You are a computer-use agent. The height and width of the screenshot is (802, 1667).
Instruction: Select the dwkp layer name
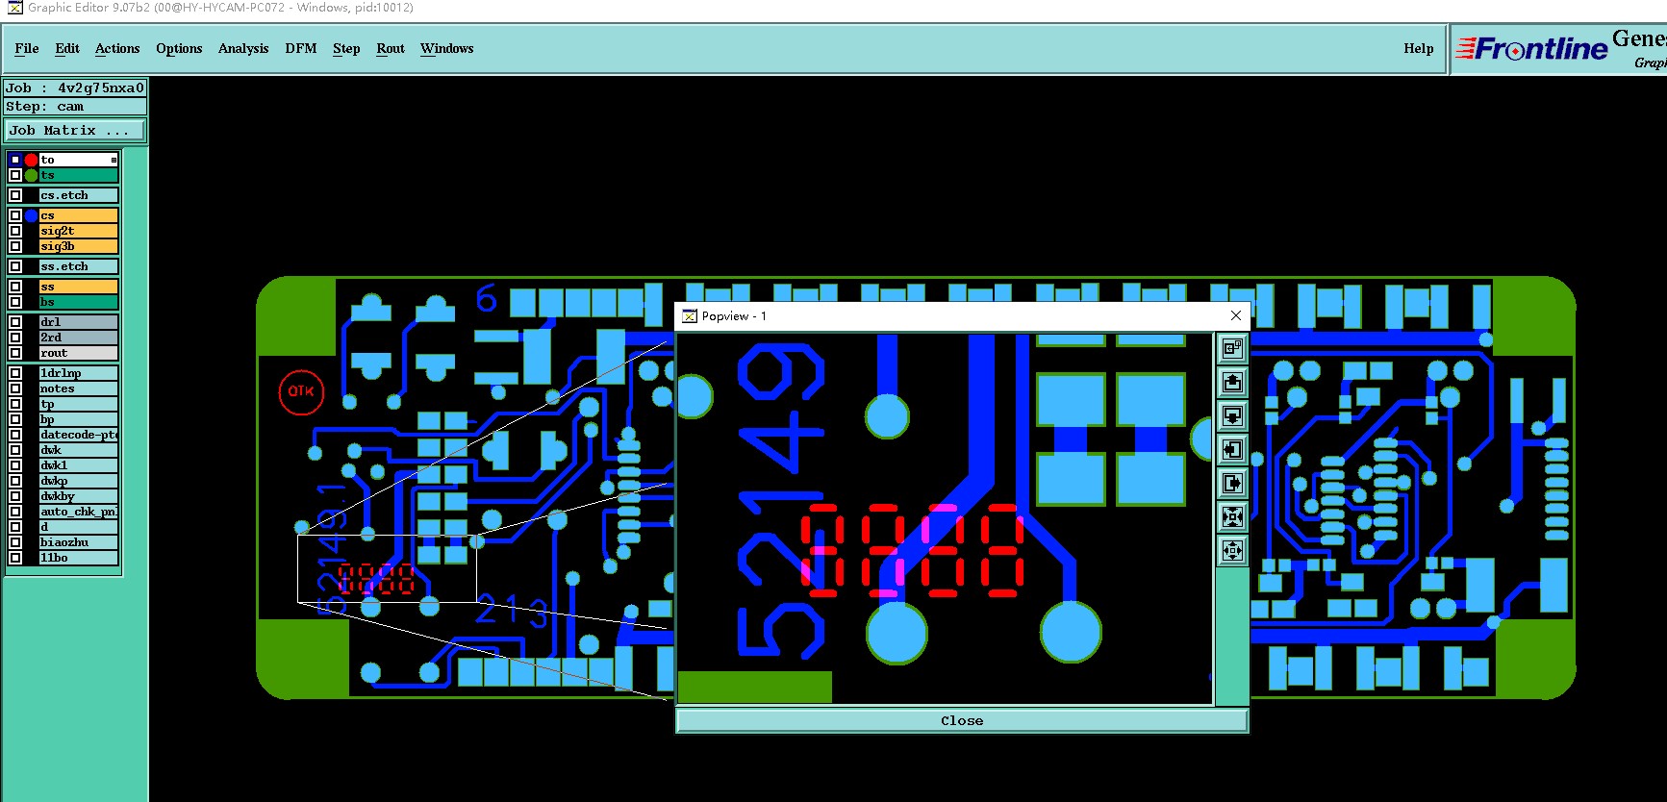point(78,481)
